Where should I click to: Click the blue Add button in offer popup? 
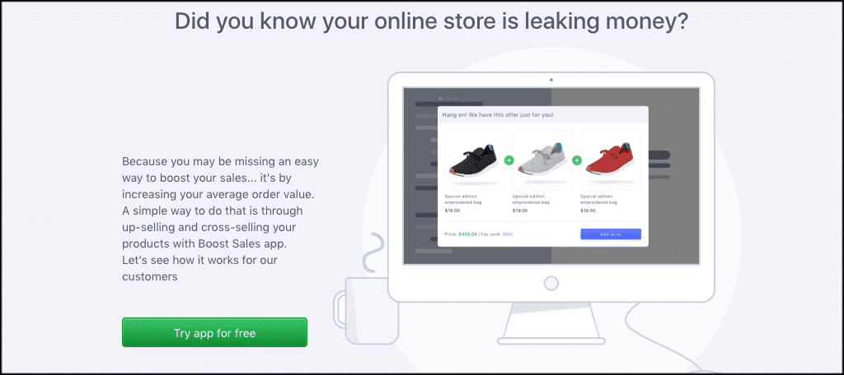(x=611, y=234)
